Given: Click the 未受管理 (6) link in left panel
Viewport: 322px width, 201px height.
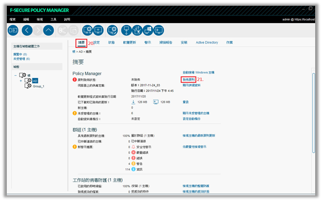Looking at the screenshot, I should tap(22, 59).
